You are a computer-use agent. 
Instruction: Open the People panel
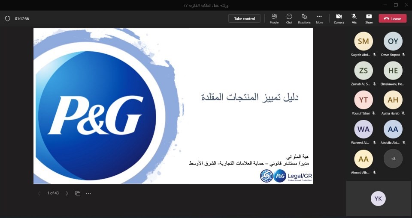click(274, 18)
